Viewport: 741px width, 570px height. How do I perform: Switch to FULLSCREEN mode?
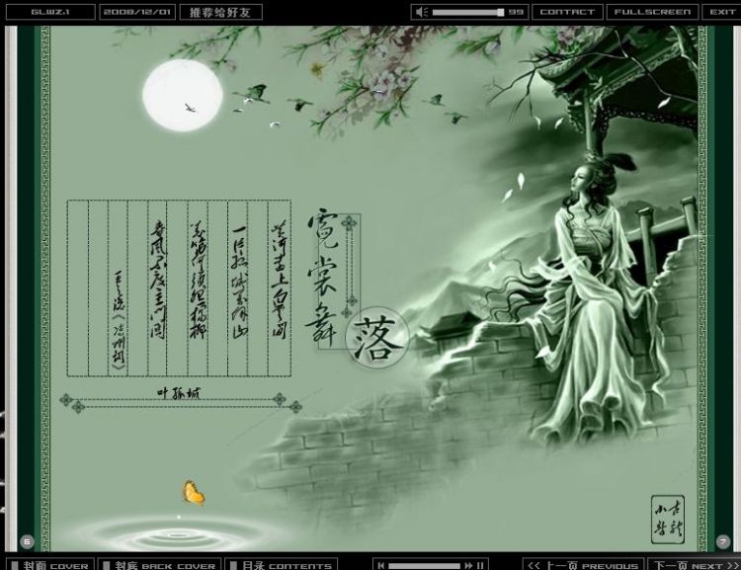coord(650,12)
